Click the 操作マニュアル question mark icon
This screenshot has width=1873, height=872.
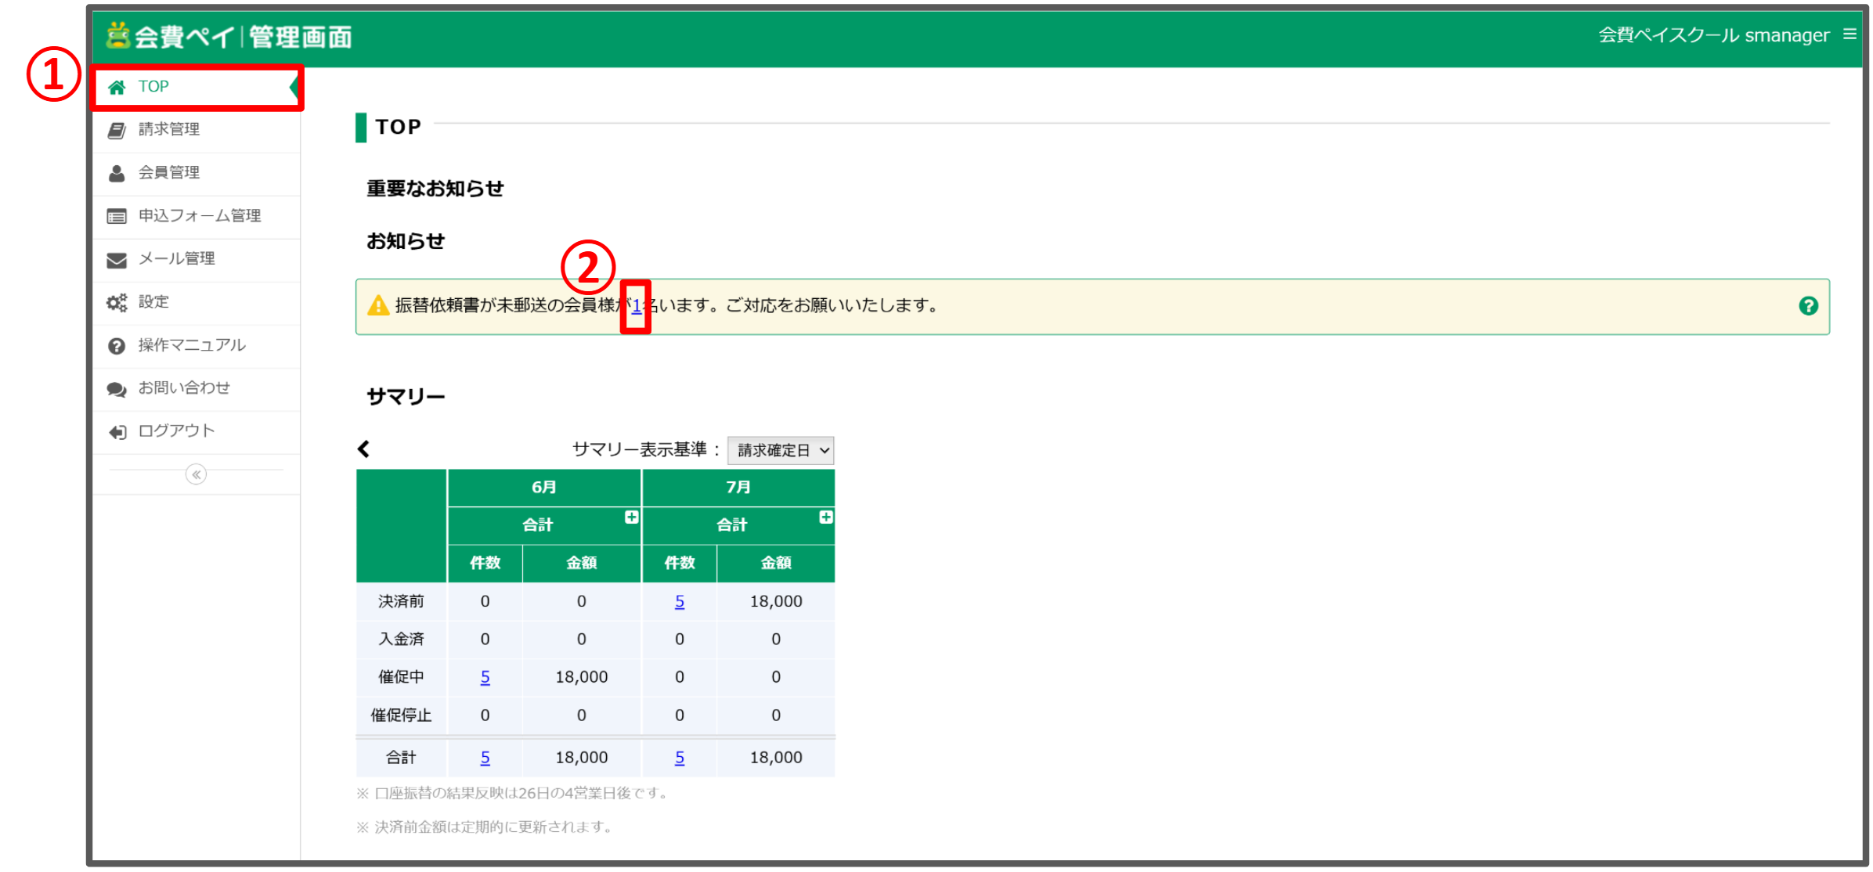[117, 345]
